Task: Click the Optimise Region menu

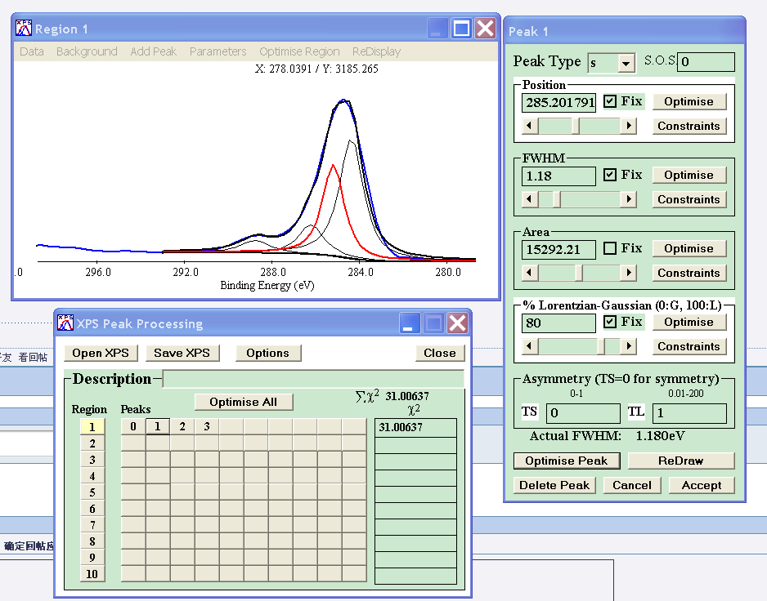Action: coord(299,51)
